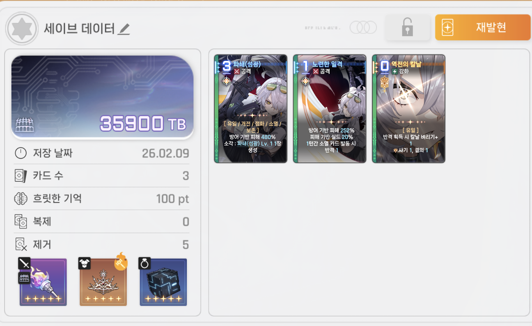This screenshot has width=532, height=326.
Task: Click the card icon next to 카드 수
Action: 21,176
